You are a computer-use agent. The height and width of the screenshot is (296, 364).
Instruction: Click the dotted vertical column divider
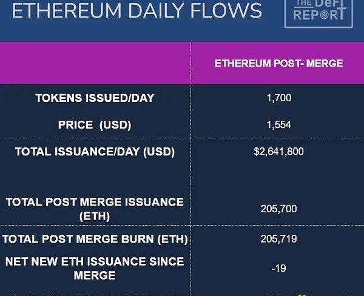pos(190,182)
